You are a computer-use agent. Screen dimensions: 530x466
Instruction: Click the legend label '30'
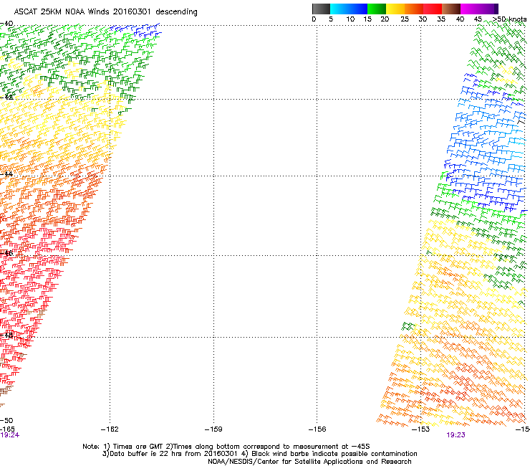point(423,19)
